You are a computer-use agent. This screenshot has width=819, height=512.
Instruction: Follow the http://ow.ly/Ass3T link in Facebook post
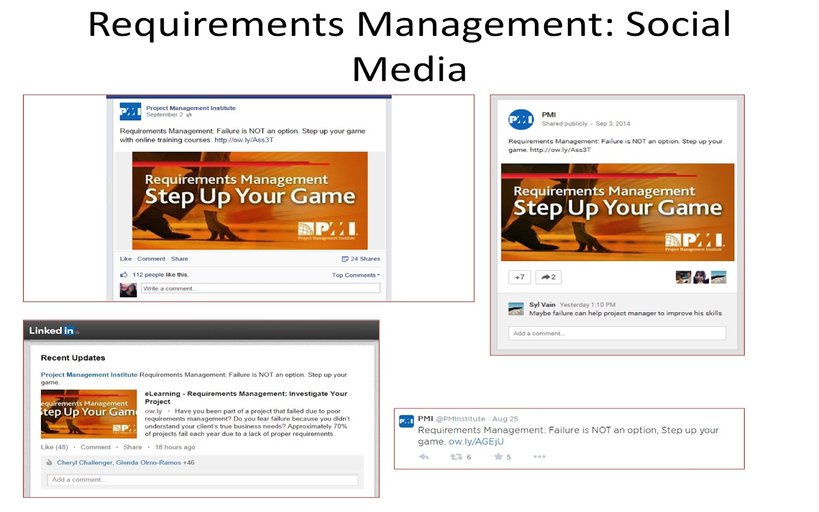[244, 140]
